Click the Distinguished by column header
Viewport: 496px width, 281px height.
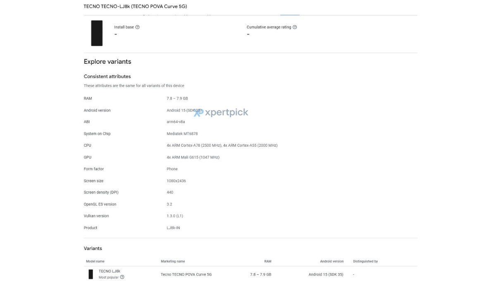click(x=365, y=261)
